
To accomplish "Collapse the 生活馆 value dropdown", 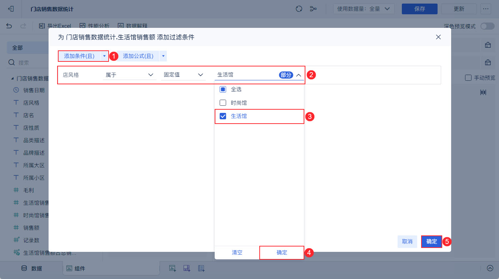I will (299, 75).
